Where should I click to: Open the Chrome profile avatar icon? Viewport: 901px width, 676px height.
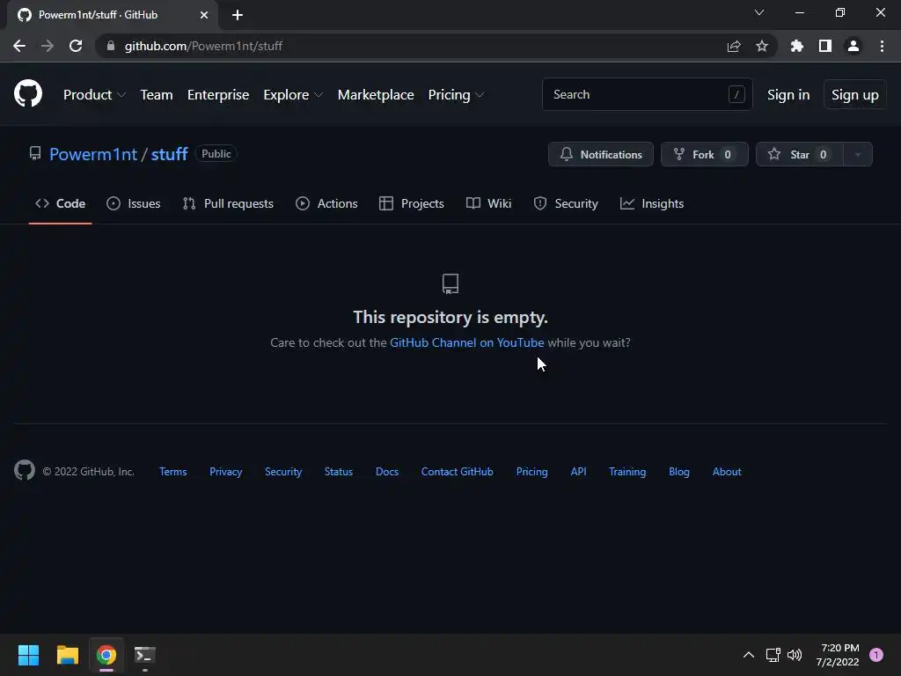pos(853,46)
